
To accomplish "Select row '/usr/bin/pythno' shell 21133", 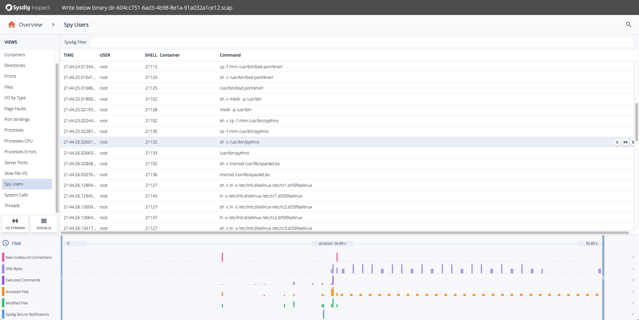I will pos(347,153).
